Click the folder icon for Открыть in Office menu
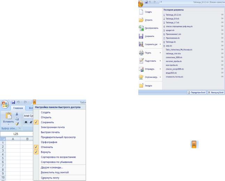 pyautogui.click(x=141, y=20)
